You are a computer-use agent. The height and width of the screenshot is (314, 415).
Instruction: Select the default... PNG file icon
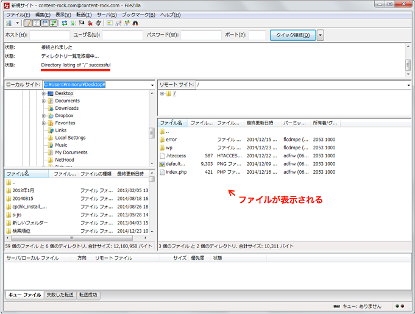point(162,164)
